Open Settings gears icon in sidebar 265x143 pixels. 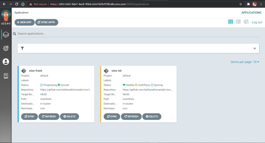(6, 48)
